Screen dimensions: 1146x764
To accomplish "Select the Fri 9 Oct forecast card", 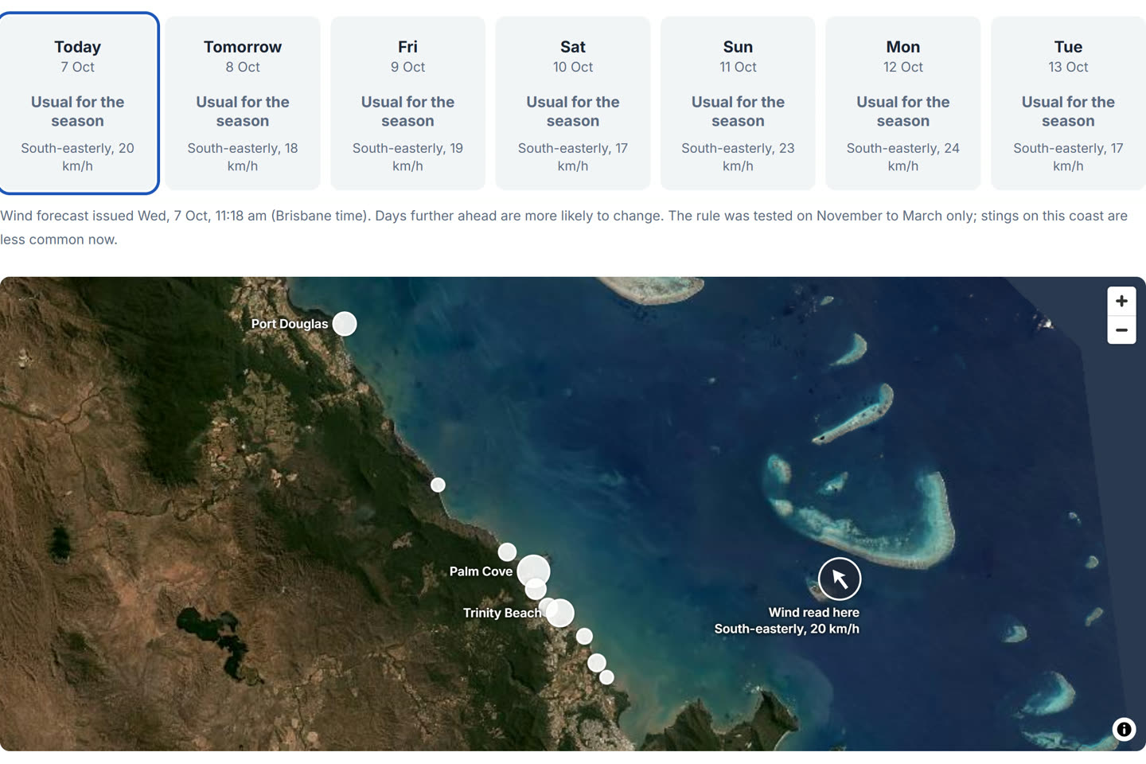I will tap(407, 103).
